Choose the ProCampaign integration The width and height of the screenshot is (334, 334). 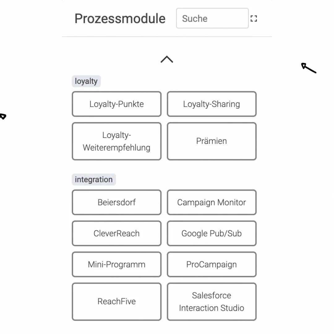[212, 264]
